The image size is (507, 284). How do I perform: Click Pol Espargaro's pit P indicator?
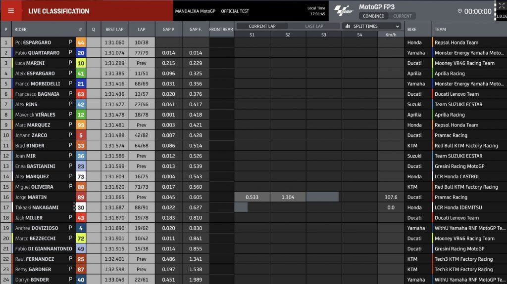coord(70,42)
